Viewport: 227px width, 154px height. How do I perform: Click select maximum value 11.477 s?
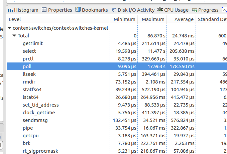[156, 51]
